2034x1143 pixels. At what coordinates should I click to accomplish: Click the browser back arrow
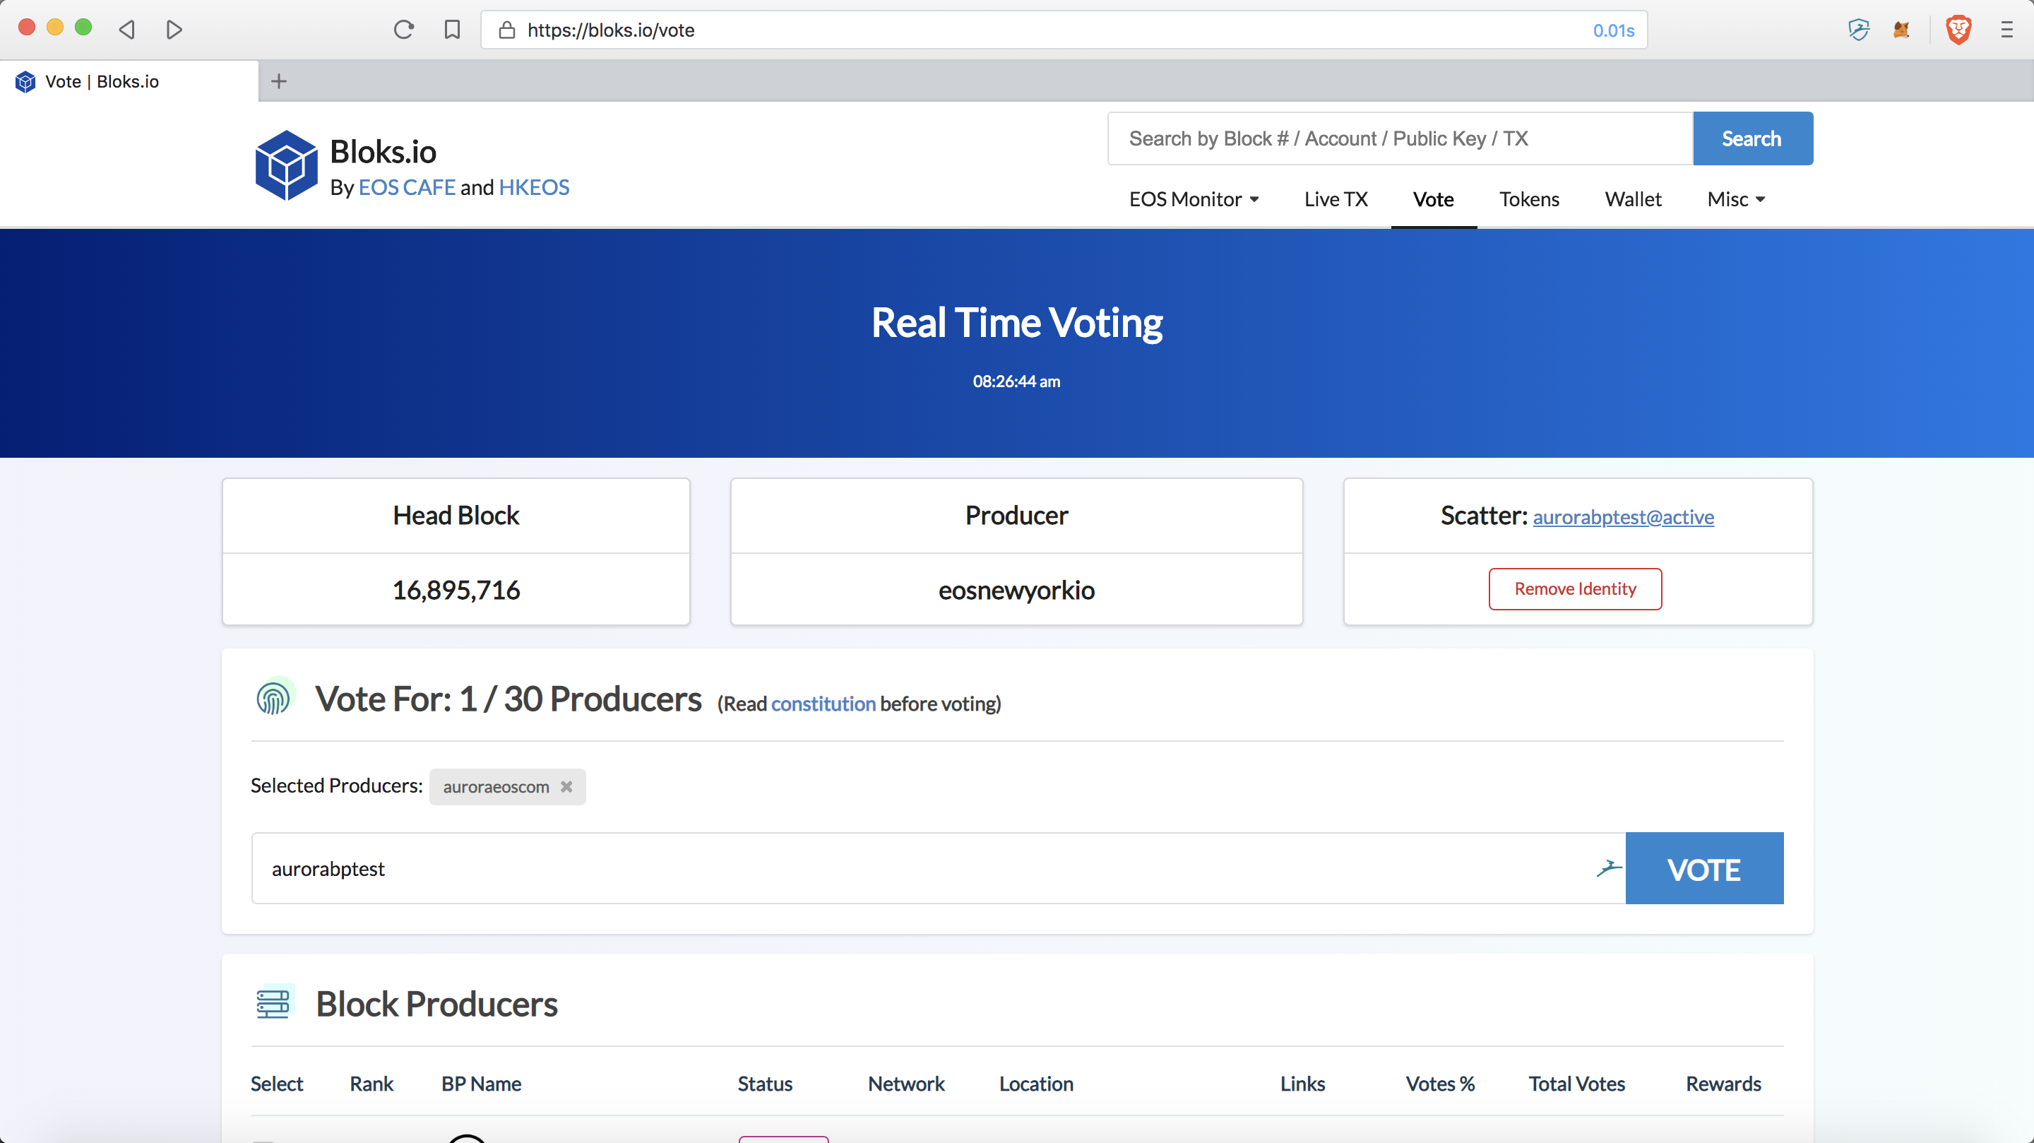tap(126, 30)
